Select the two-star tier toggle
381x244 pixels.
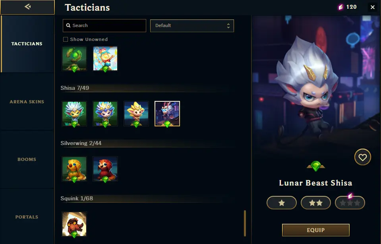point(315,203)
